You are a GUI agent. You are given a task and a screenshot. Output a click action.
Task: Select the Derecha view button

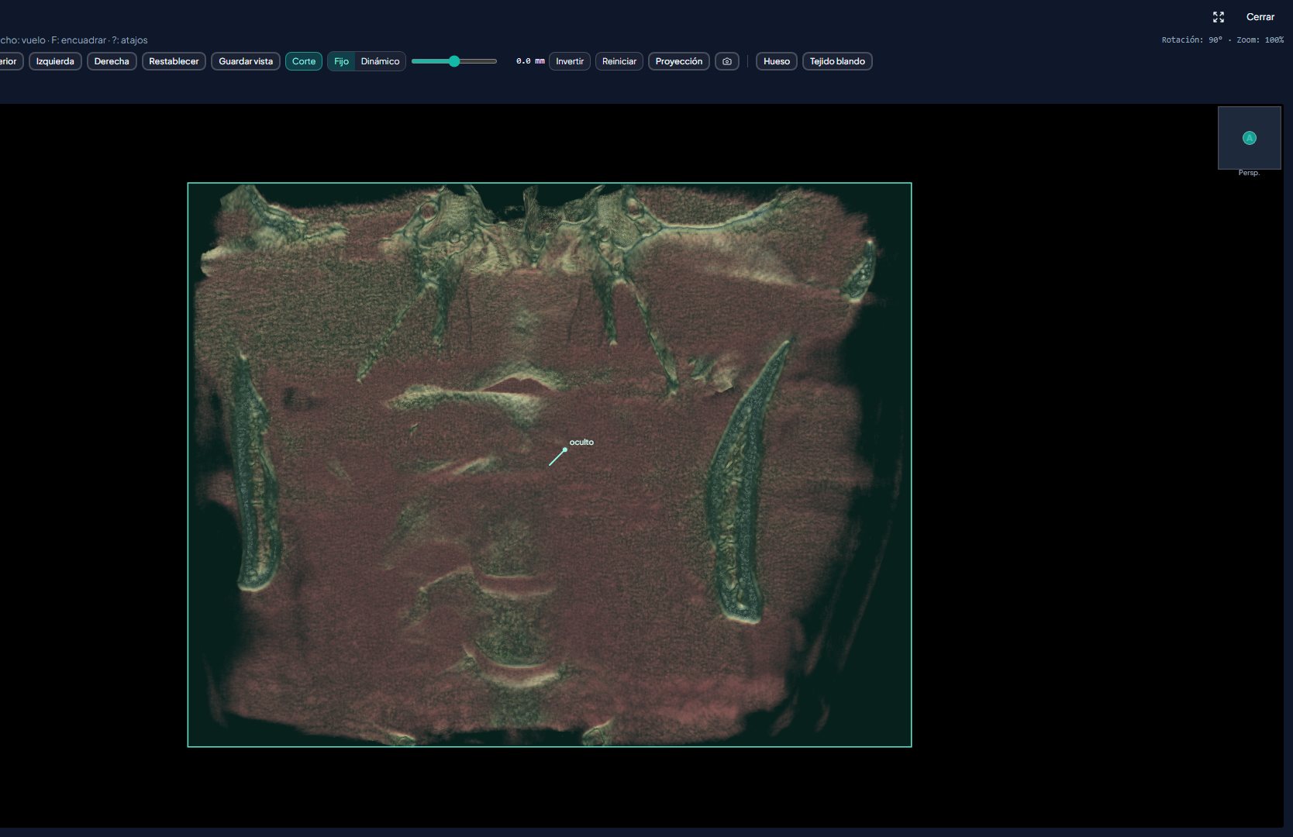click(x=112, y=61)
